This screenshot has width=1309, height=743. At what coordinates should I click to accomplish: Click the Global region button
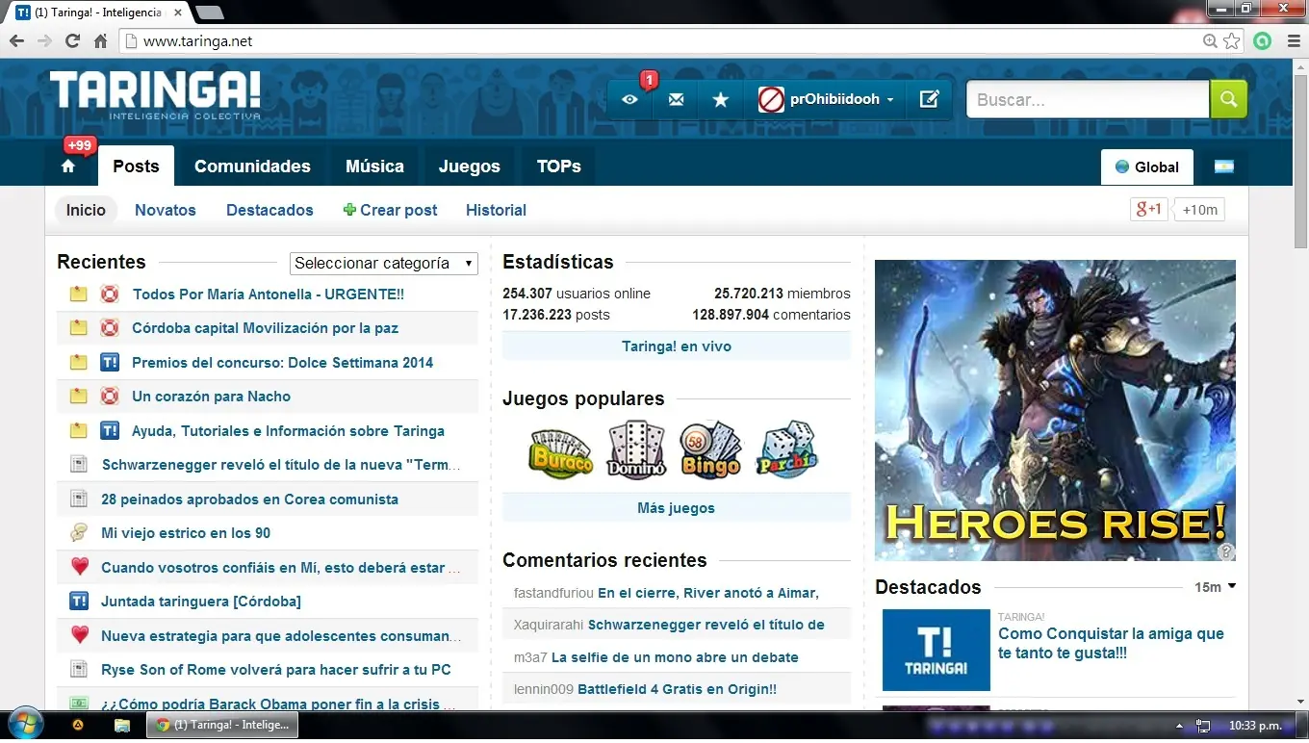1146,167
